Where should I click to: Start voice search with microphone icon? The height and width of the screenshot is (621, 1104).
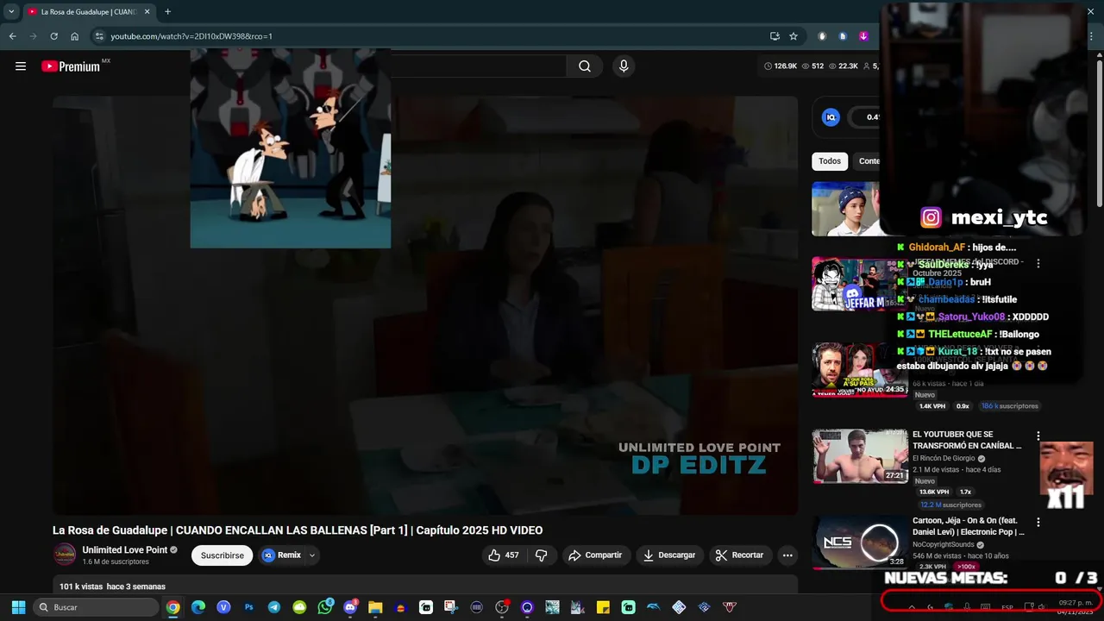[624, 66]
